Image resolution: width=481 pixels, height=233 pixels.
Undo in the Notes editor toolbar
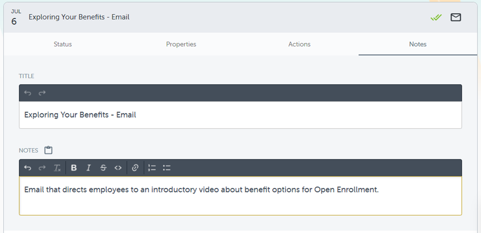[x=28, y=168]
